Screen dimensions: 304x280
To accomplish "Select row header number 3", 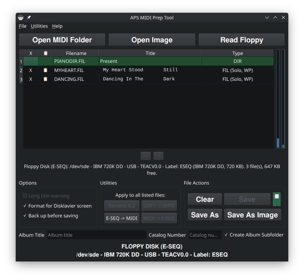I will pos(21,79).
